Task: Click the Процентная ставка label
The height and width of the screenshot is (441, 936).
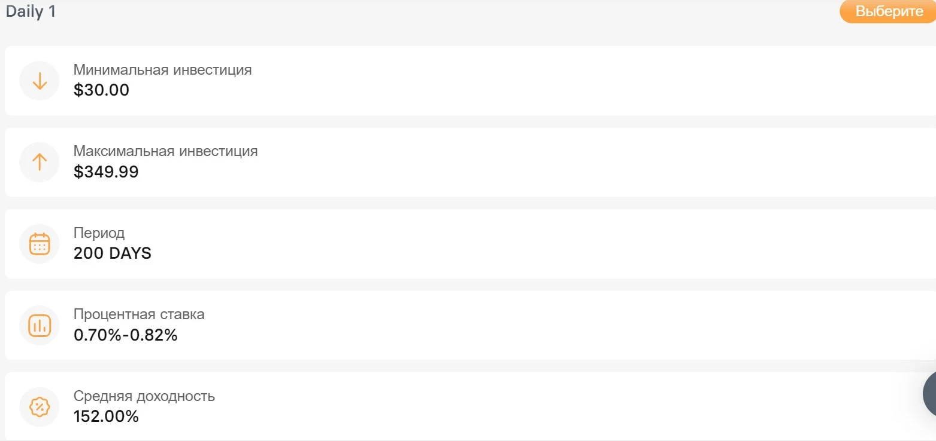Action: [x=139, y=314]
